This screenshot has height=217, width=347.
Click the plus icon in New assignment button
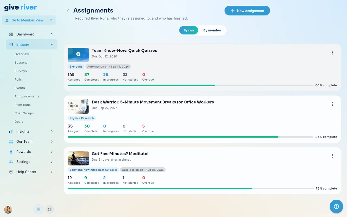pos(232,11)
